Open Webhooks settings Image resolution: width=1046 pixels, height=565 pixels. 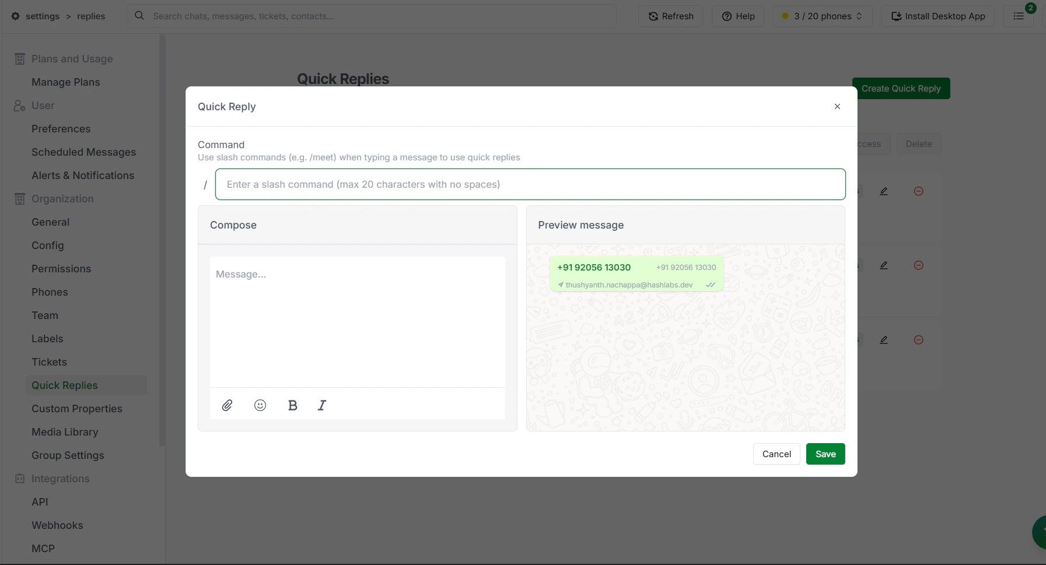57,525
